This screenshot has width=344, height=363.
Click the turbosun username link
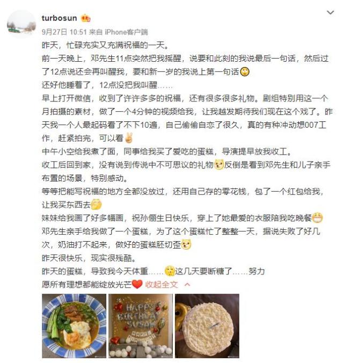click(x=59, y=18)
